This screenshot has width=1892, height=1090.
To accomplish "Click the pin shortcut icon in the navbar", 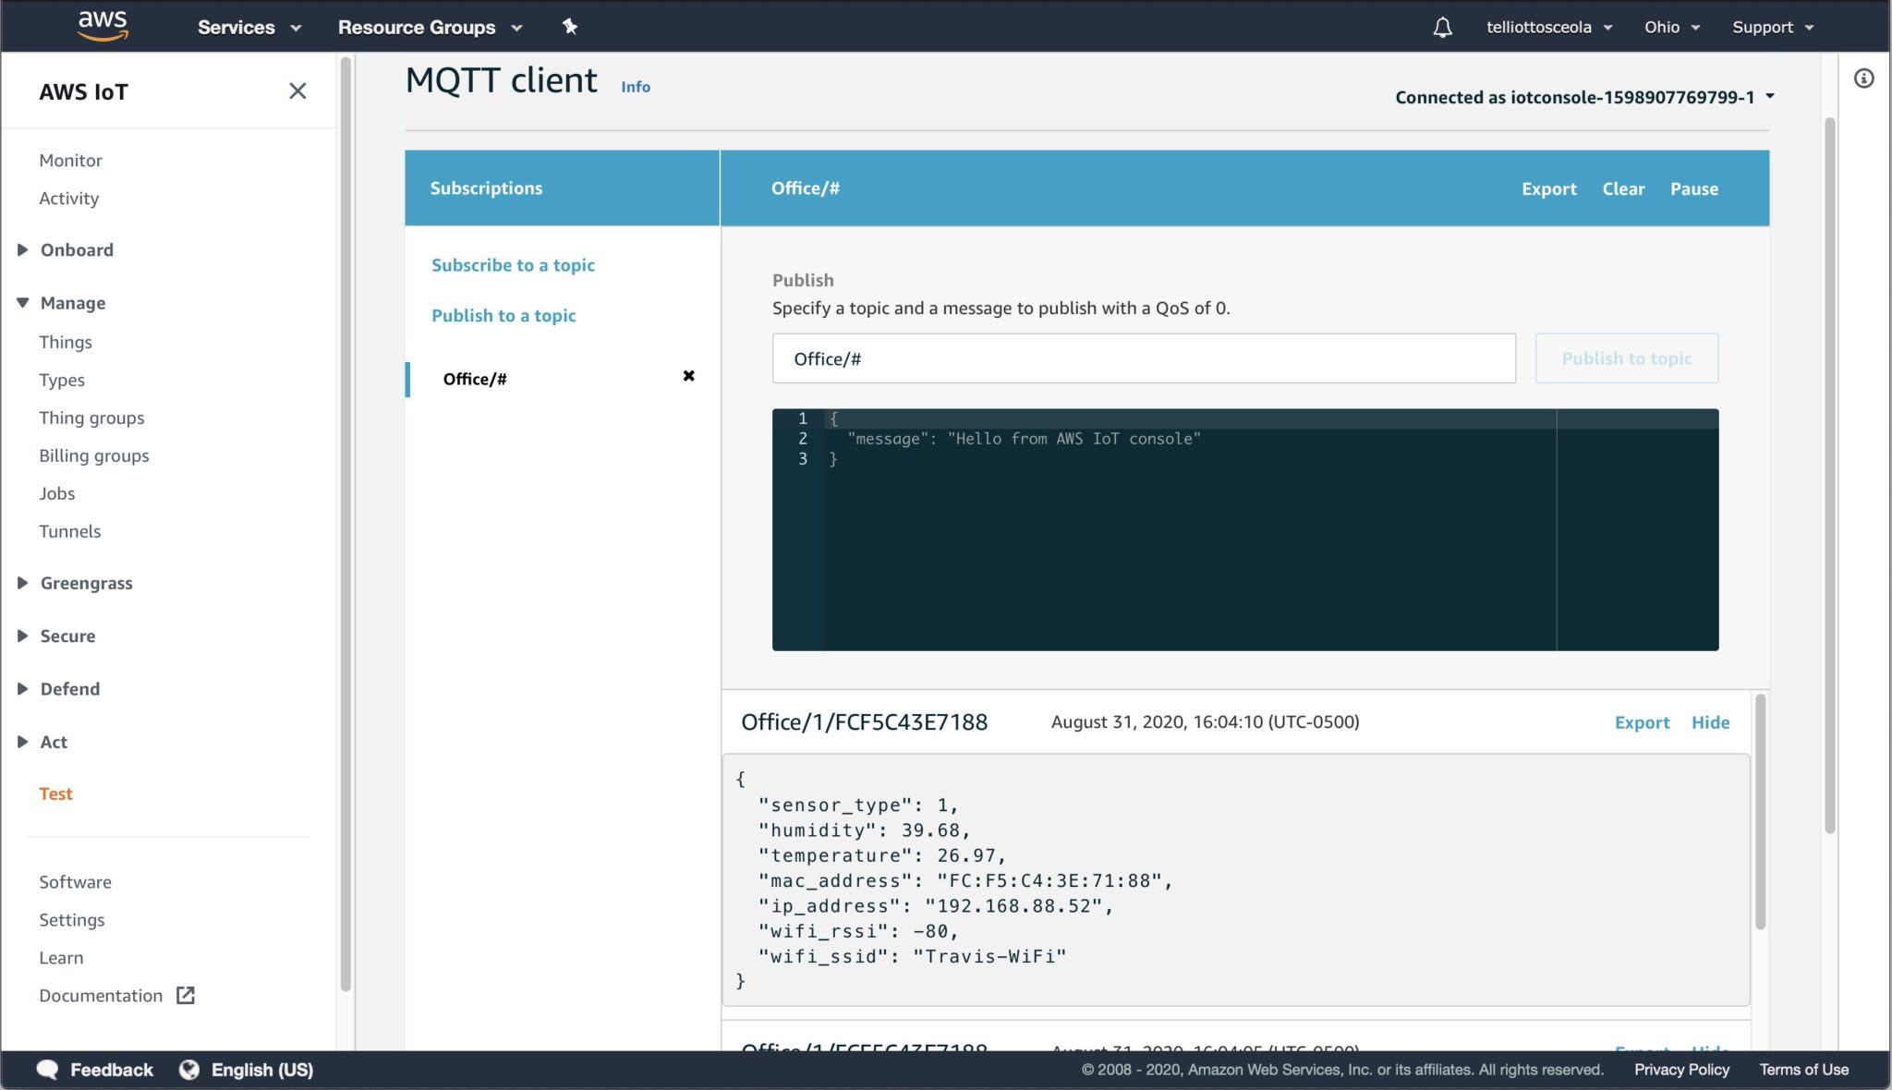I will (570, 27).
